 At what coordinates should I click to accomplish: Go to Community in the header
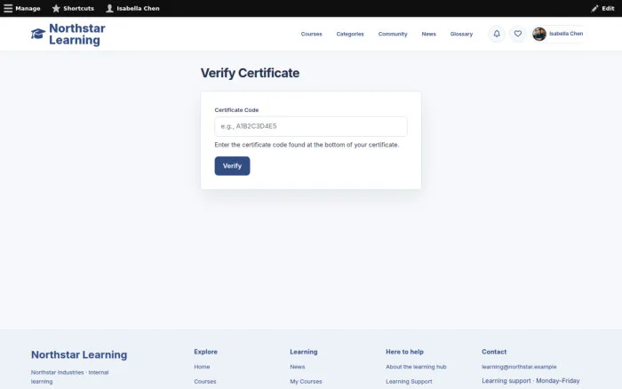[x=393, y=34]
